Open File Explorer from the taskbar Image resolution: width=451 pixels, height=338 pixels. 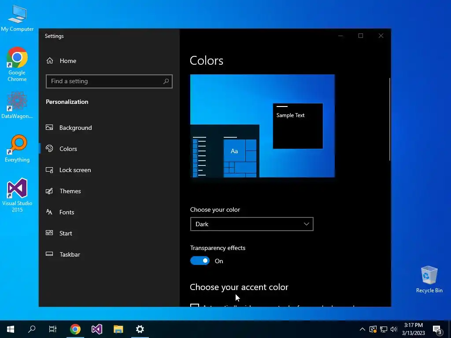(118, 329)
